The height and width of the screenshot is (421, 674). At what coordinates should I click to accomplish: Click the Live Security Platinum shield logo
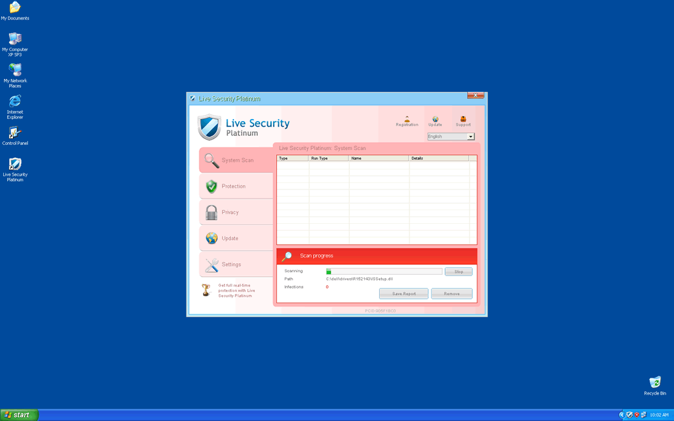click(209, 127)
